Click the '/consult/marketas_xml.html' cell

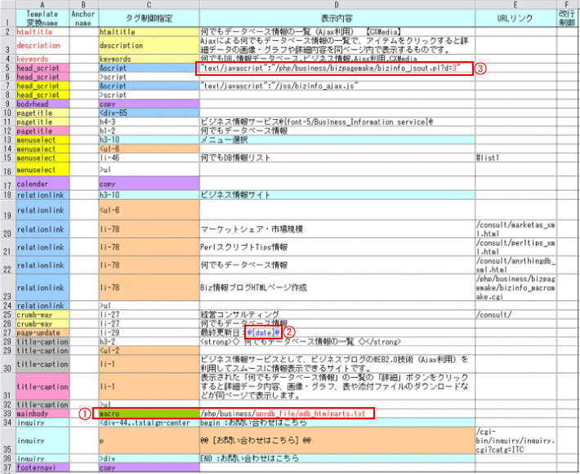515,229
